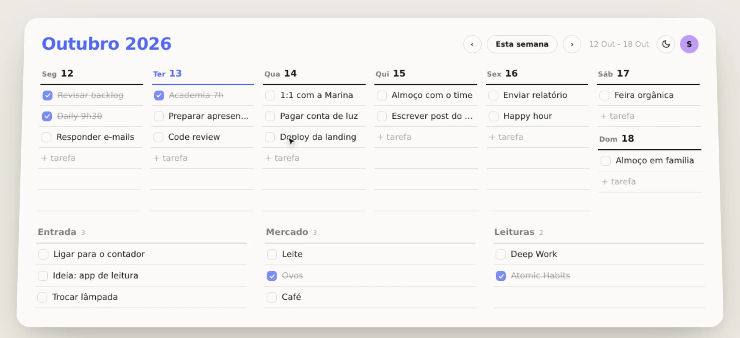Select the Sex 16 day header
Viewport: 740px width, 338px height.
[x=502, y=74]
